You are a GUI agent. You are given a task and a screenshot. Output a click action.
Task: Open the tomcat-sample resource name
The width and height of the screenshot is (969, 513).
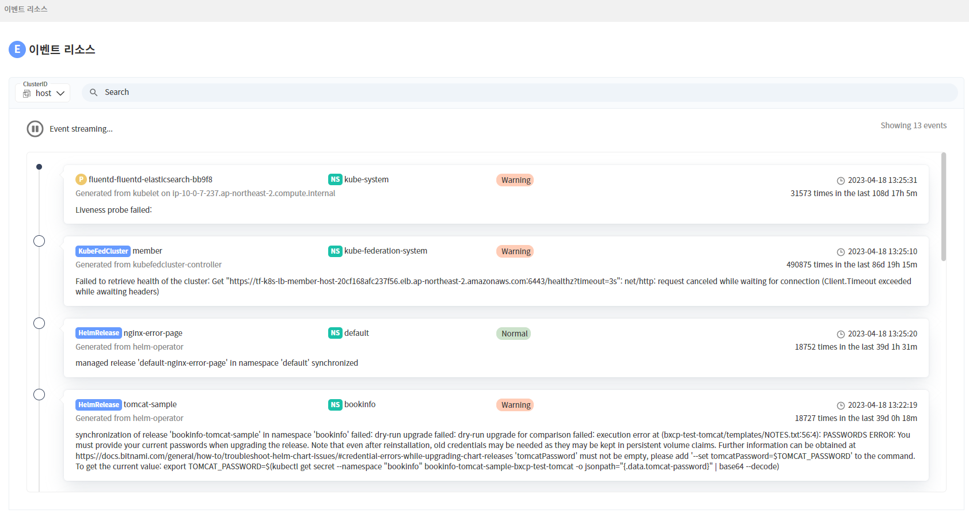click(x=150, y=404)
